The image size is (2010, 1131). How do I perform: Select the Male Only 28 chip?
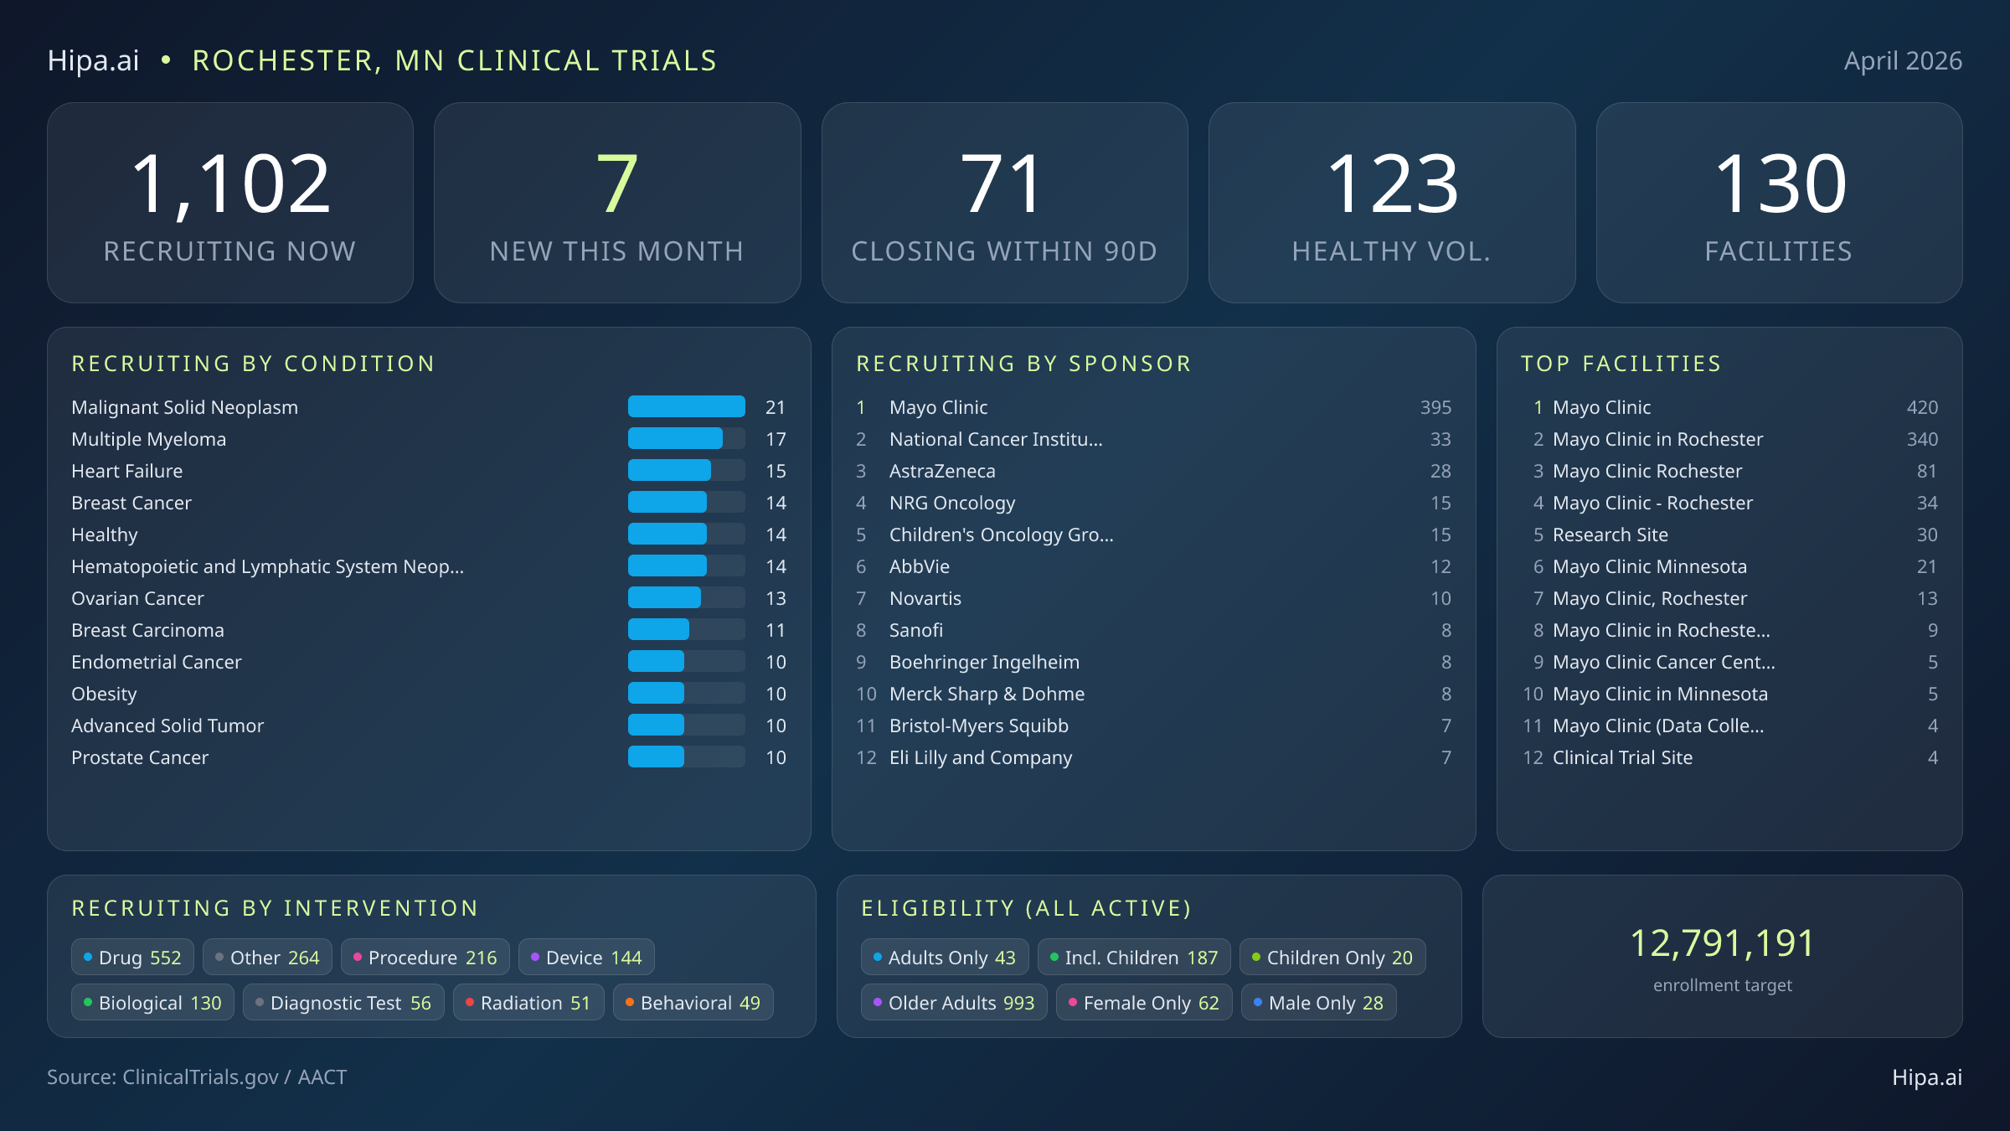coord(1319,1002)
